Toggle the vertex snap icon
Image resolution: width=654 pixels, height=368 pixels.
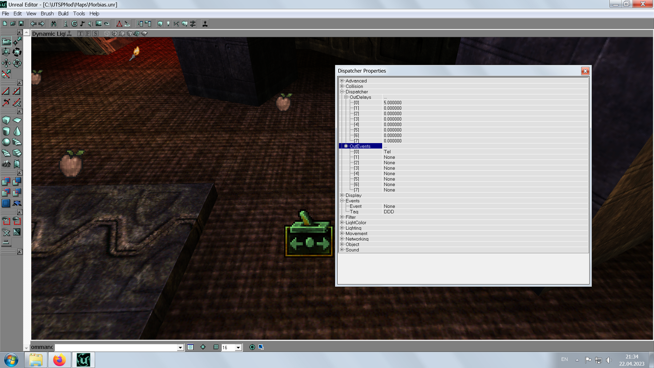(203, 347)
